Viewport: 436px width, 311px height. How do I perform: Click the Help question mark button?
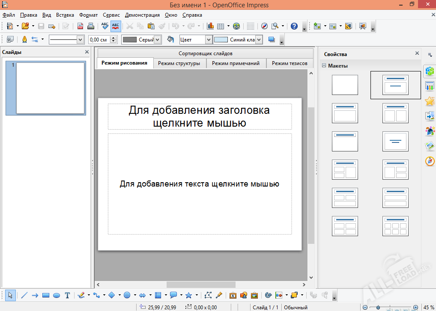tap(294, 26)
